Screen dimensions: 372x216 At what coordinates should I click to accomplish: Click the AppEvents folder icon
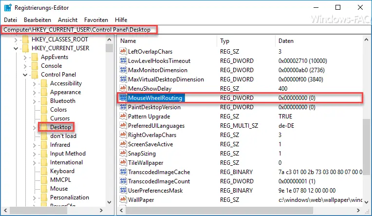(x=35, y=57)
